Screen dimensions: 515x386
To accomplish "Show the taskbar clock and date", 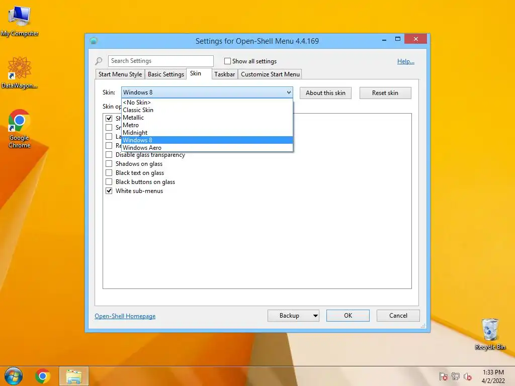I will point(493,376).
